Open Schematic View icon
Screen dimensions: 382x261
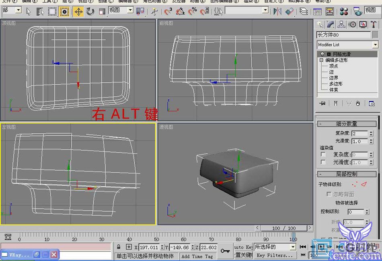coord(329,11)
